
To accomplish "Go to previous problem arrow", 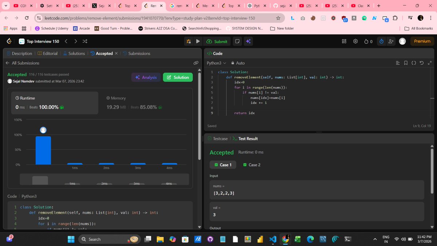I will (x=66, y=41).
